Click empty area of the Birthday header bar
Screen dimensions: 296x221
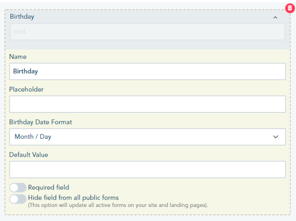149,17
